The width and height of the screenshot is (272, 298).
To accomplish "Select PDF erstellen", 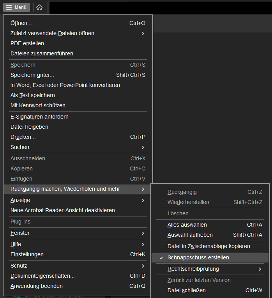I will point(78,44).
